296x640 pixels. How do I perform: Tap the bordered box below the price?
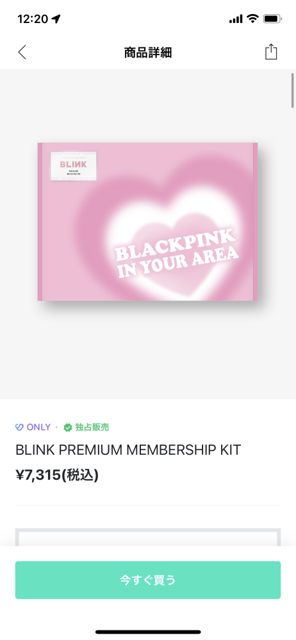(x=148, y=537)
